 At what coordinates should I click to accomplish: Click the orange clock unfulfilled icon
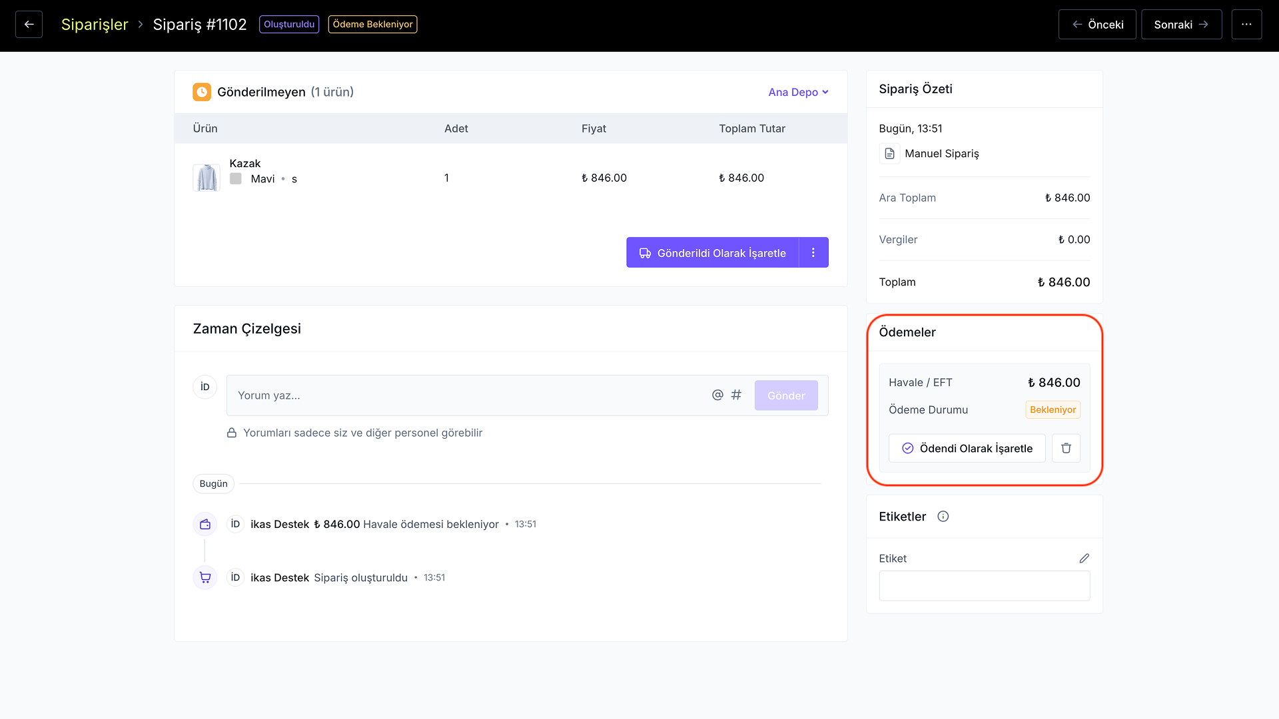pos(202,92)
